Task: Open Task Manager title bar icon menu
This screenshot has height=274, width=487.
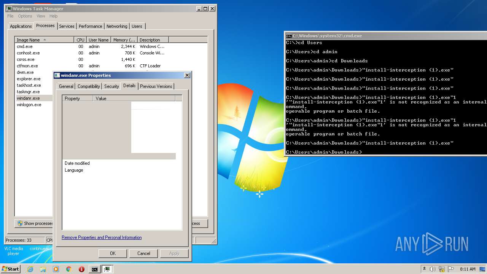Action: (x=9, y=9)
